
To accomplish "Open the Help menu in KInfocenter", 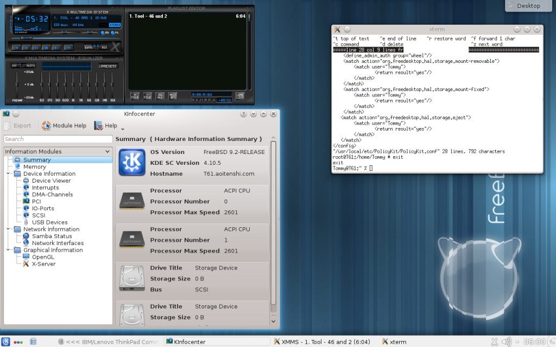I will 106,126.
